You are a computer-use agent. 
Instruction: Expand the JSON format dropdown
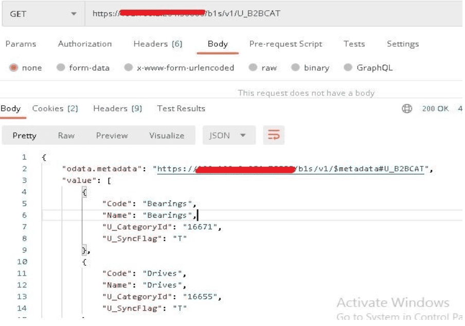(228, 136)
